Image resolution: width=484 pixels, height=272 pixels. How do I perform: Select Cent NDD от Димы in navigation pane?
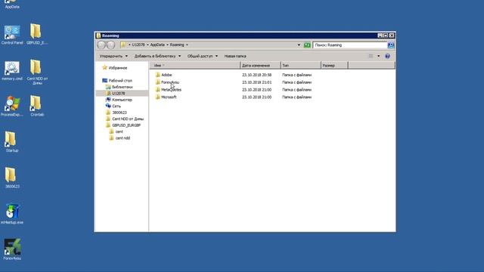tap(125, 119)
